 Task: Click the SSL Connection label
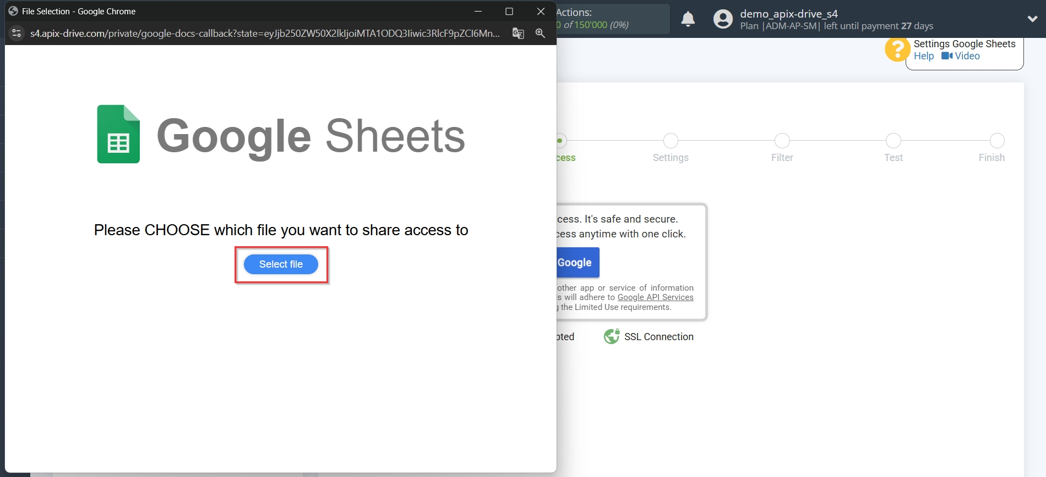[659, 337]
